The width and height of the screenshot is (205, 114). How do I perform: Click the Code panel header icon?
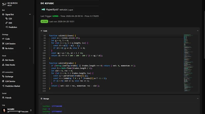coord(42,31)
